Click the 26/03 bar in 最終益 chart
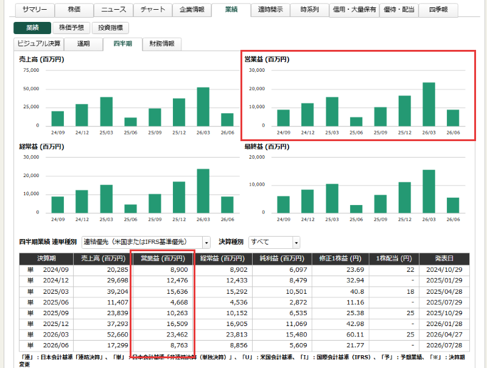 pos(429,192)
